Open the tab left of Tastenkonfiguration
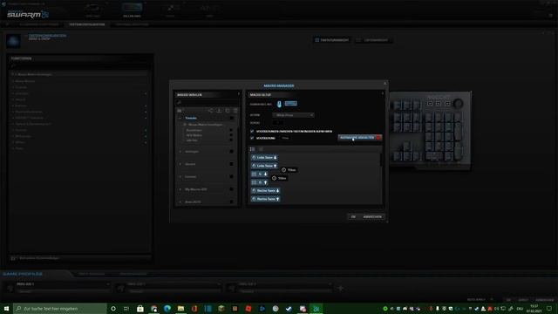This screenshot has width=558, height=314. (38, 24)
